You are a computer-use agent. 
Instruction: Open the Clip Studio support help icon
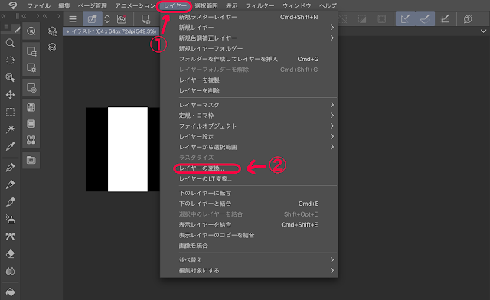click(468, 19)
